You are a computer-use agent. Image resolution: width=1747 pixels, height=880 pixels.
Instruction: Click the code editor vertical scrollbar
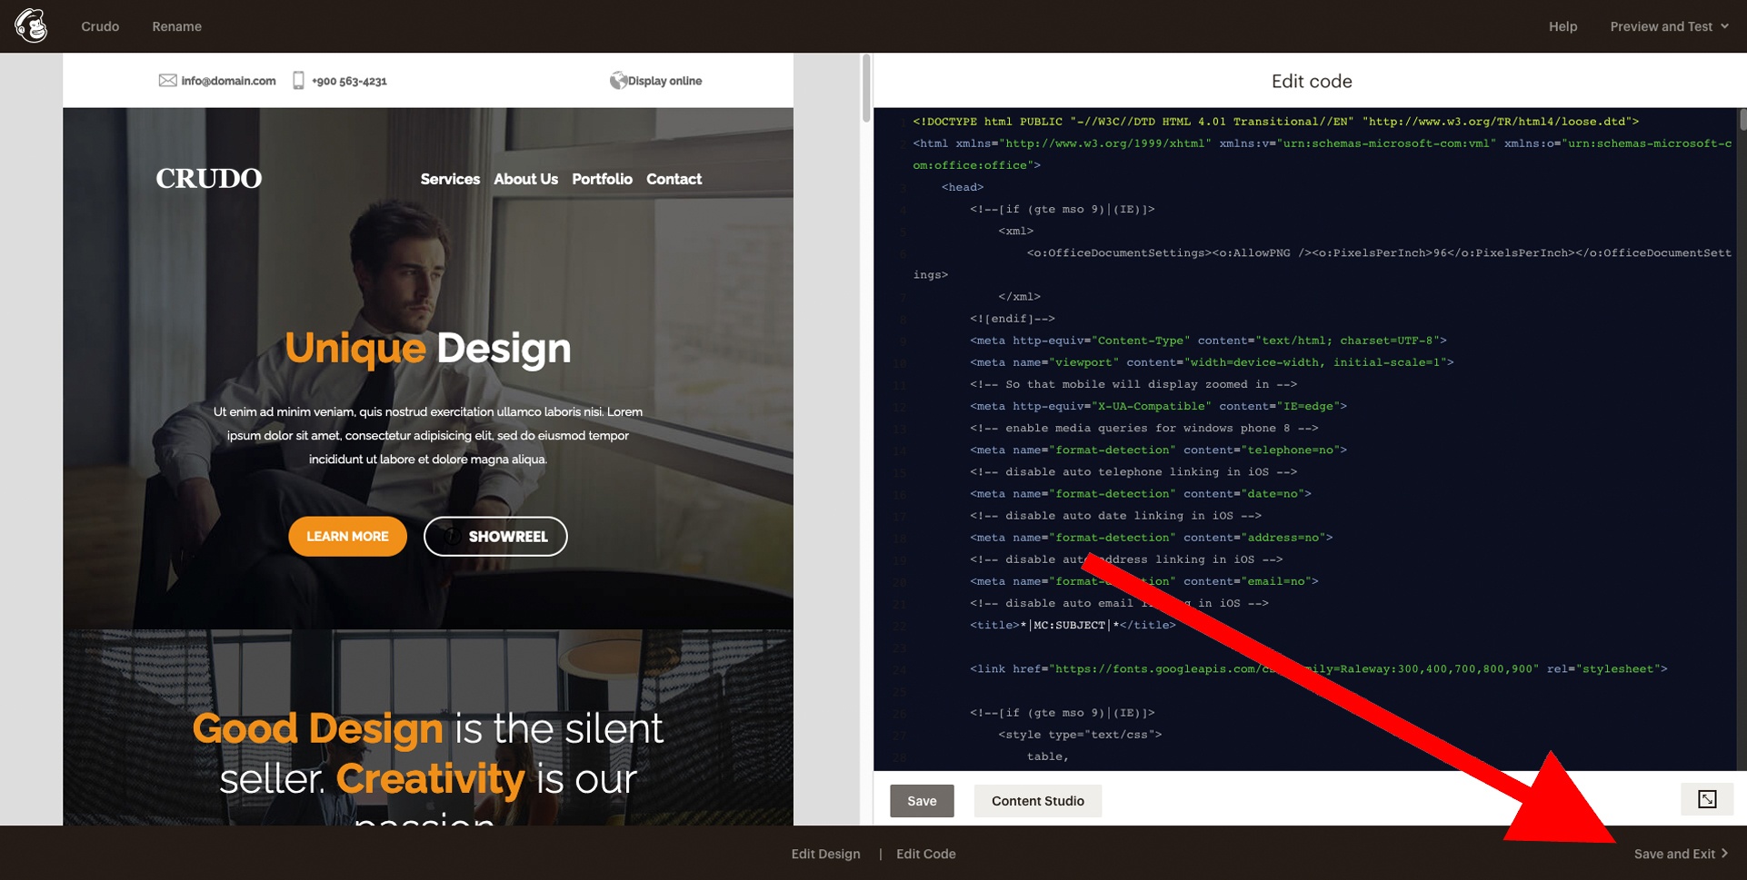[1742, 119]
